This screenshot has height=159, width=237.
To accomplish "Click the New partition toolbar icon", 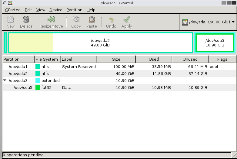I will coord(11,20).
